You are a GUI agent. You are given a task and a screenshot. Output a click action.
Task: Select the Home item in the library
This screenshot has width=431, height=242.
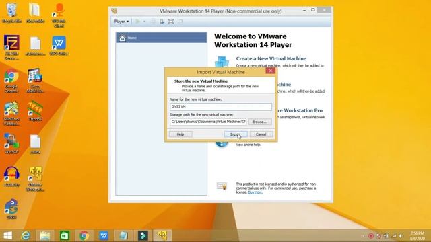pos(162,38)
